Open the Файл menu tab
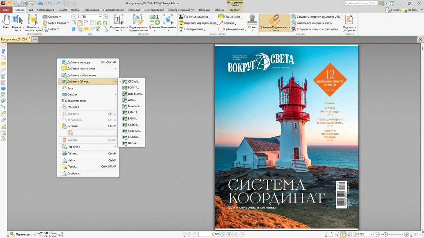The width and height of the screenshot is (424, 238). click(x=6, y=10)
